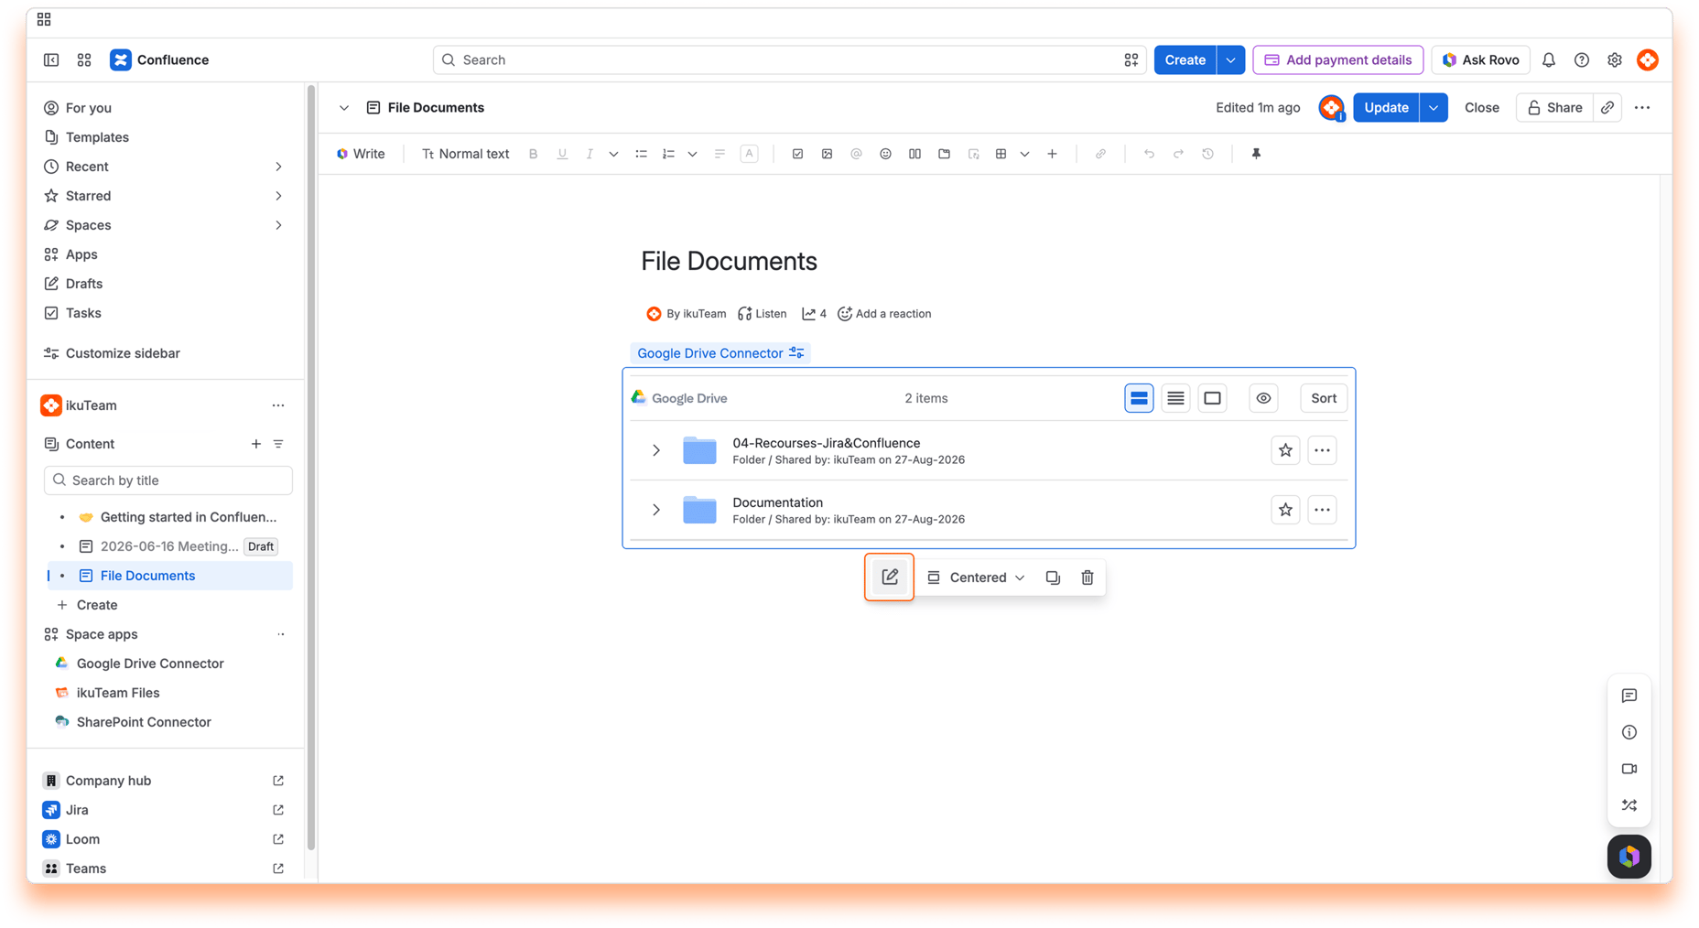Open the text color picker
The height and width of the screenshot is (928, 1699).
749,154
